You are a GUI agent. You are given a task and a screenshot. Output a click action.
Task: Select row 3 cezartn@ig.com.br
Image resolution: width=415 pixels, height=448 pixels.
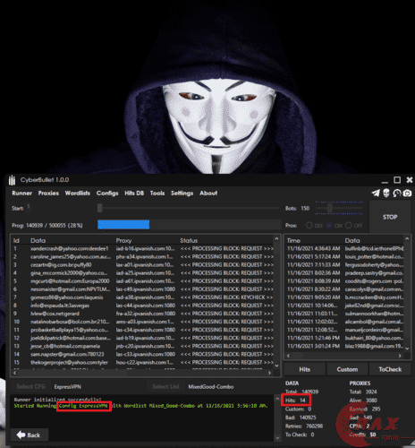click(x=143, y=265)
